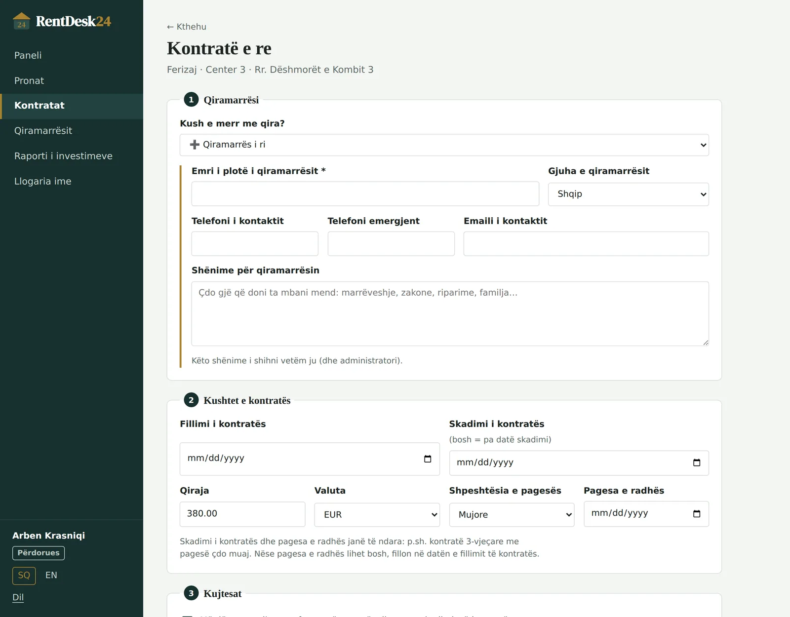The width and height of the screenshot is (790, 617).
Task: Open Gjuha e qiramarrësit dropdown showing Shqip
Action: (629, 194)
